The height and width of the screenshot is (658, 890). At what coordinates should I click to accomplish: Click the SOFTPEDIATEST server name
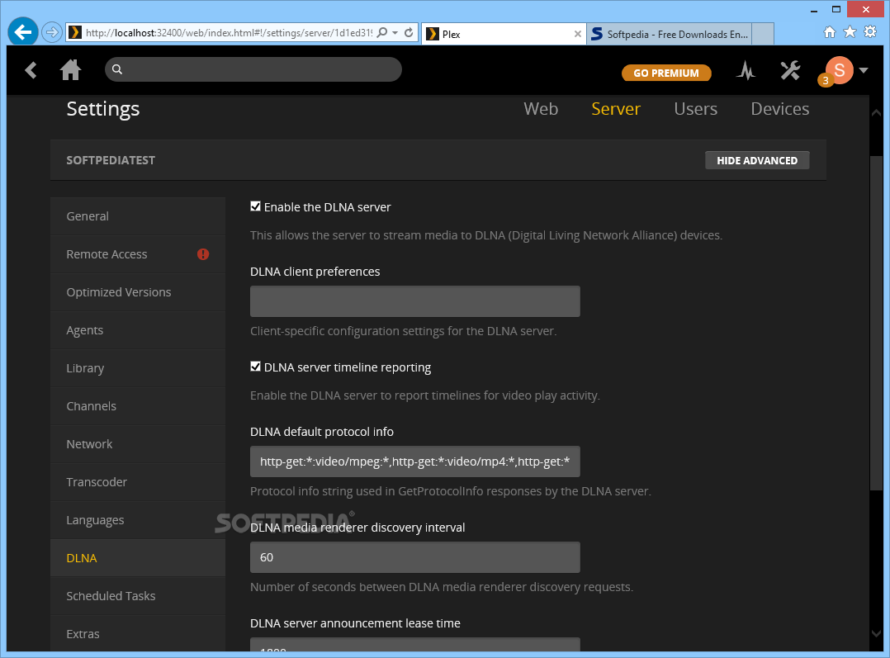point(111,161)
